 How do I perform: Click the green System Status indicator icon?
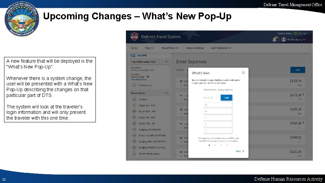tap(296, 33)
